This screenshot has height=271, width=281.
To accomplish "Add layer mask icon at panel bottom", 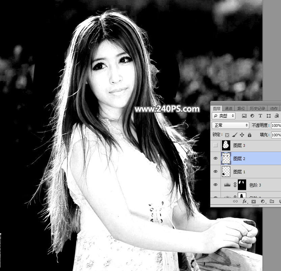I will 253,201.
